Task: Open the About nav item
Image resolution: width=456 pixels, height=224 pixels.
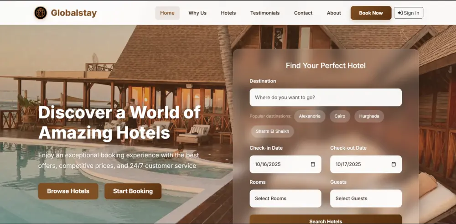Action: click(x=334, y=13)
